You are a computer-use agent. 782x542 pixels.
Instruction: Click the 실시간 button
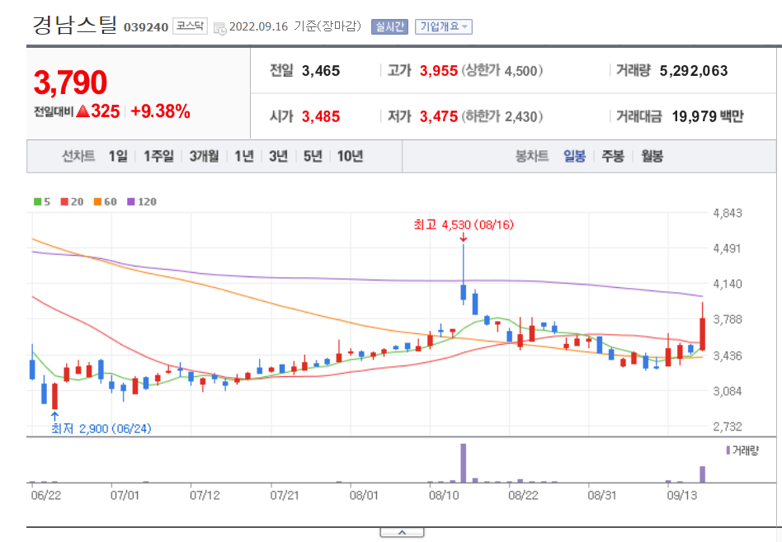[389, 26]
